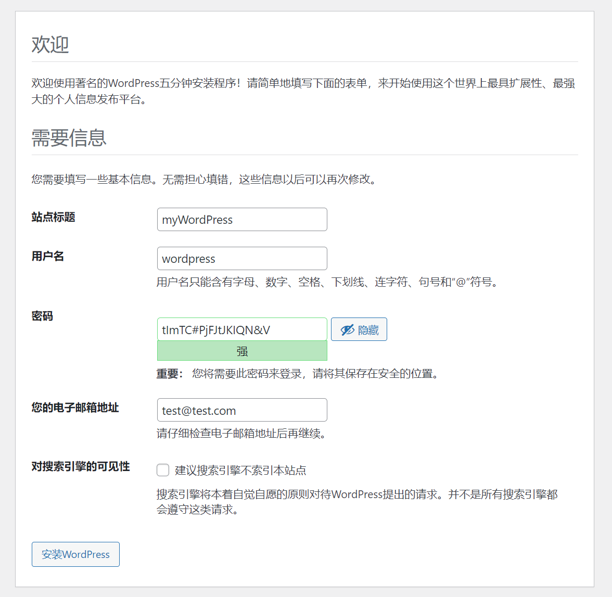Screen dimensions: 612x597
Task: Enable the search engine discourage checkbox
Action: tap(163, 470)
